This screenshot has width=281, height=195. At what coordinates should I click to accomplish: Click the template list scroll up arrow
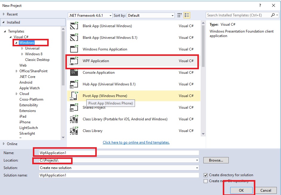tap(203, 23)
